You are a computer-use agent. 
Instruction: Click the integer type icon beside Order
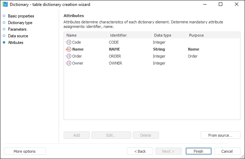click(68, 56)
